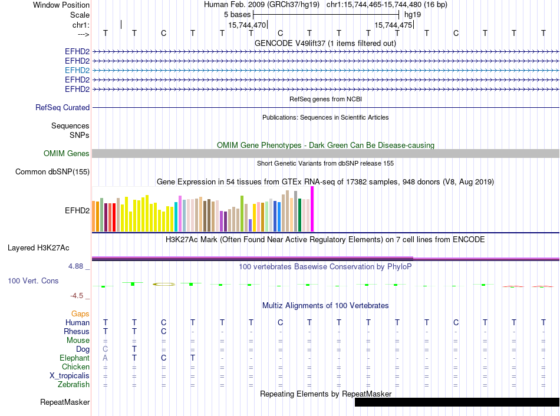Click the ---> sequence direction label
Screen dimensions: 560x416
click(84, 34)
